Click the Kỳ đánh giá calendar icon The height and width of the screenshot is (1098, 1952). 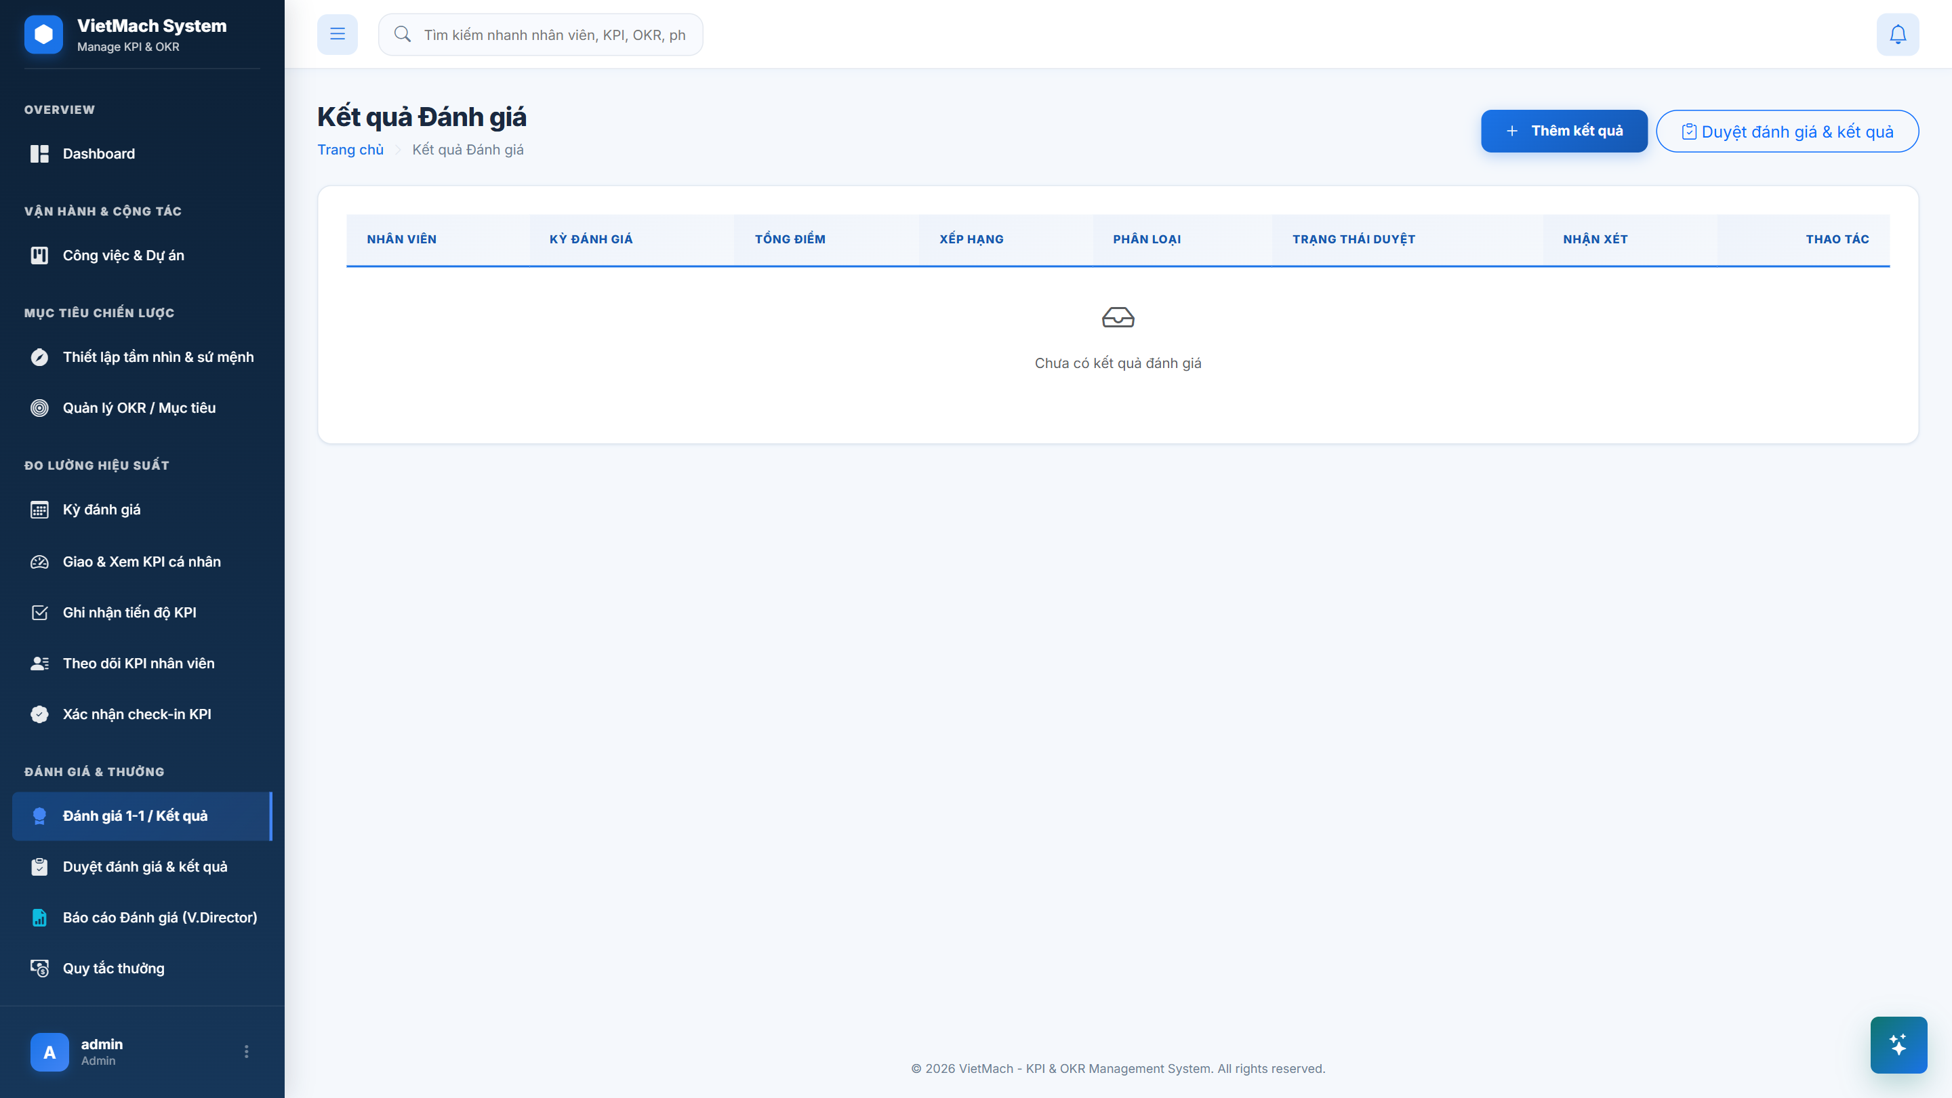coord(39,510)
